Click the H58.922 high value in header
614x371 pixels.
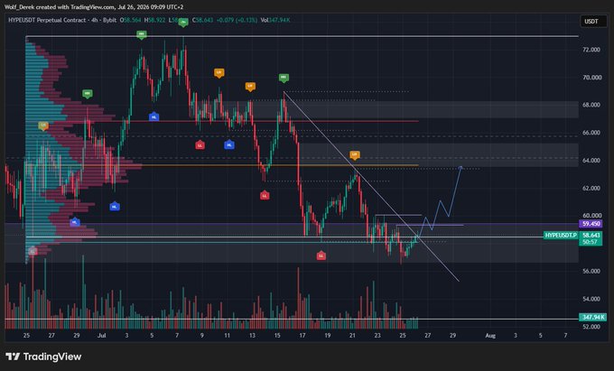154,20
